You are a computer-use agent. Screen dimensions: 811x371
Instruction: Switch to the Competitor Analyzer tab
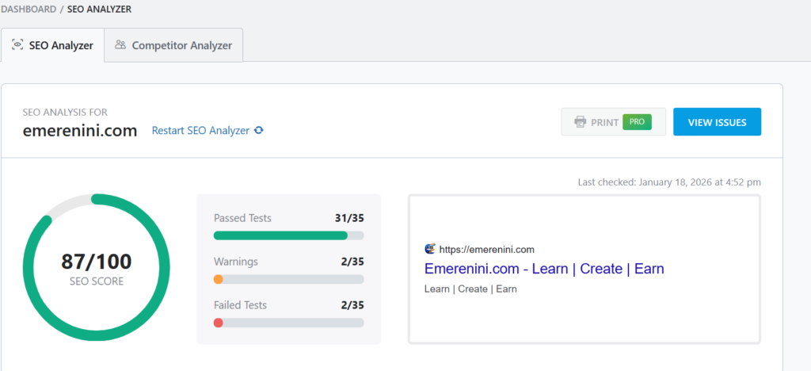(173, 45)
